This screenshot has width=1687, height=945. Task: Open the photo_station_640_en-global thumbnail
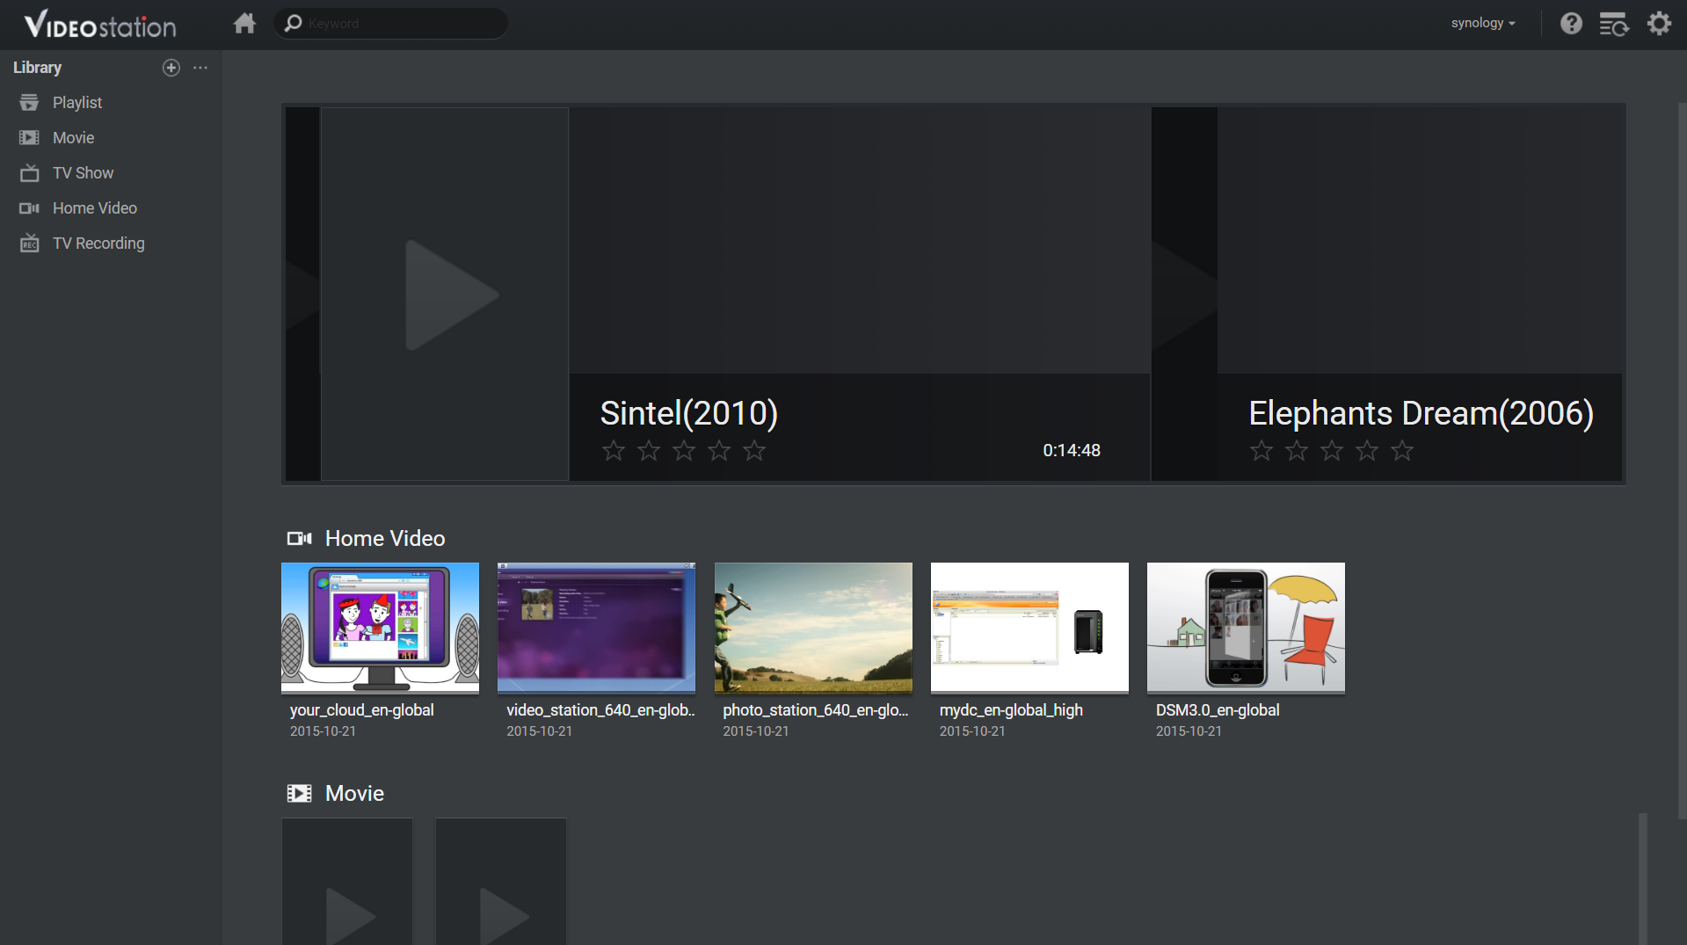click(813, 628)
